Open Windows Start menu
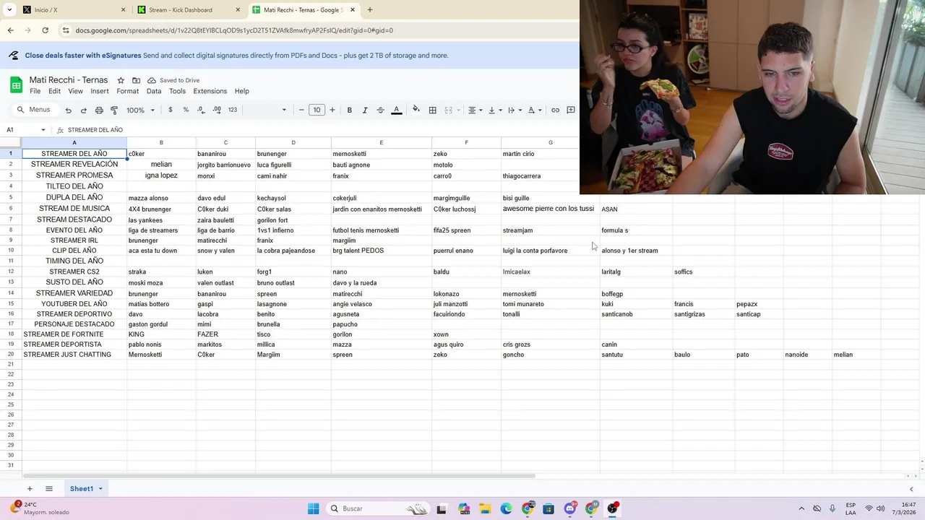Viewport: 925px width, 520px height. (314, 508)
